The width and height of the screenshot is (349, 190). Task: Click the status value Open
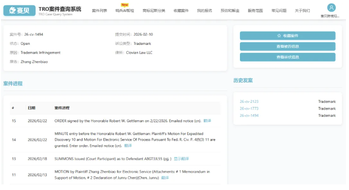(x=25, y=43)
